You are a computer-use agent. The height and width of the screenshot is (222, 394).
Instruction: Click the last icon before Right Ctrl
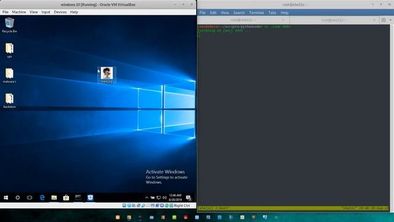tap(171, 205)
